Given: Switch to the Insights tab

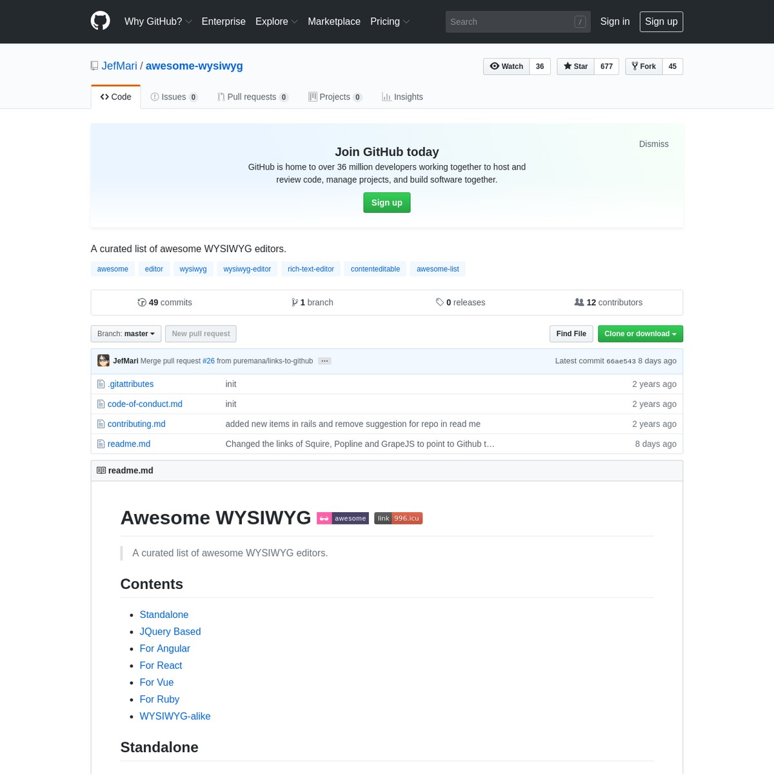Looking at the screenshot, I should 402,97.
